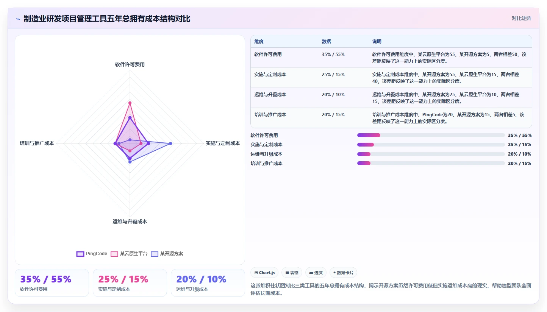Click the description cell mentioning 两者相差50
The height and width of the screenshot is (312, 547).
click(x=449, y=58)
